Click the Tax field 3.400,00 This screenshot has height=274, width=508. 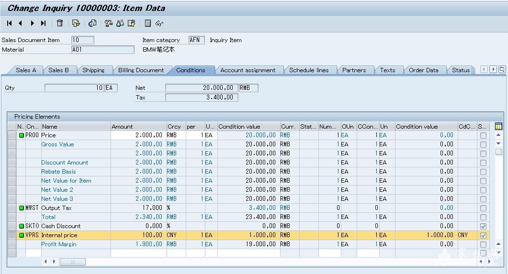tap(202, 98)
